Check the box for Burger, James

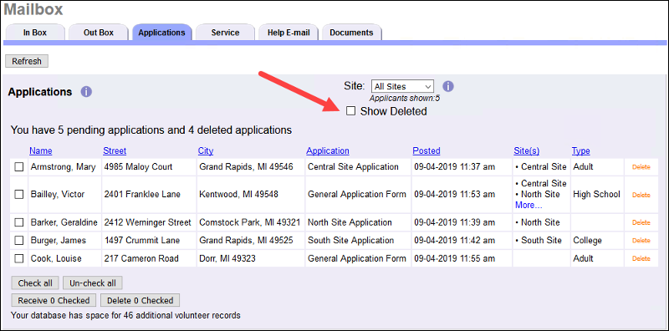(x=18, y=241)
